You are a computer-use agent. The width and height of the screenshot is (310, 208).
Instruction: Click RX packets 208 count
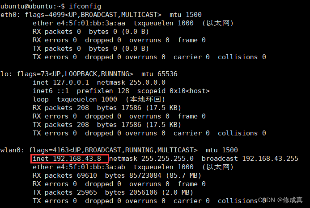pyautogui.click(x=83, y=108)
